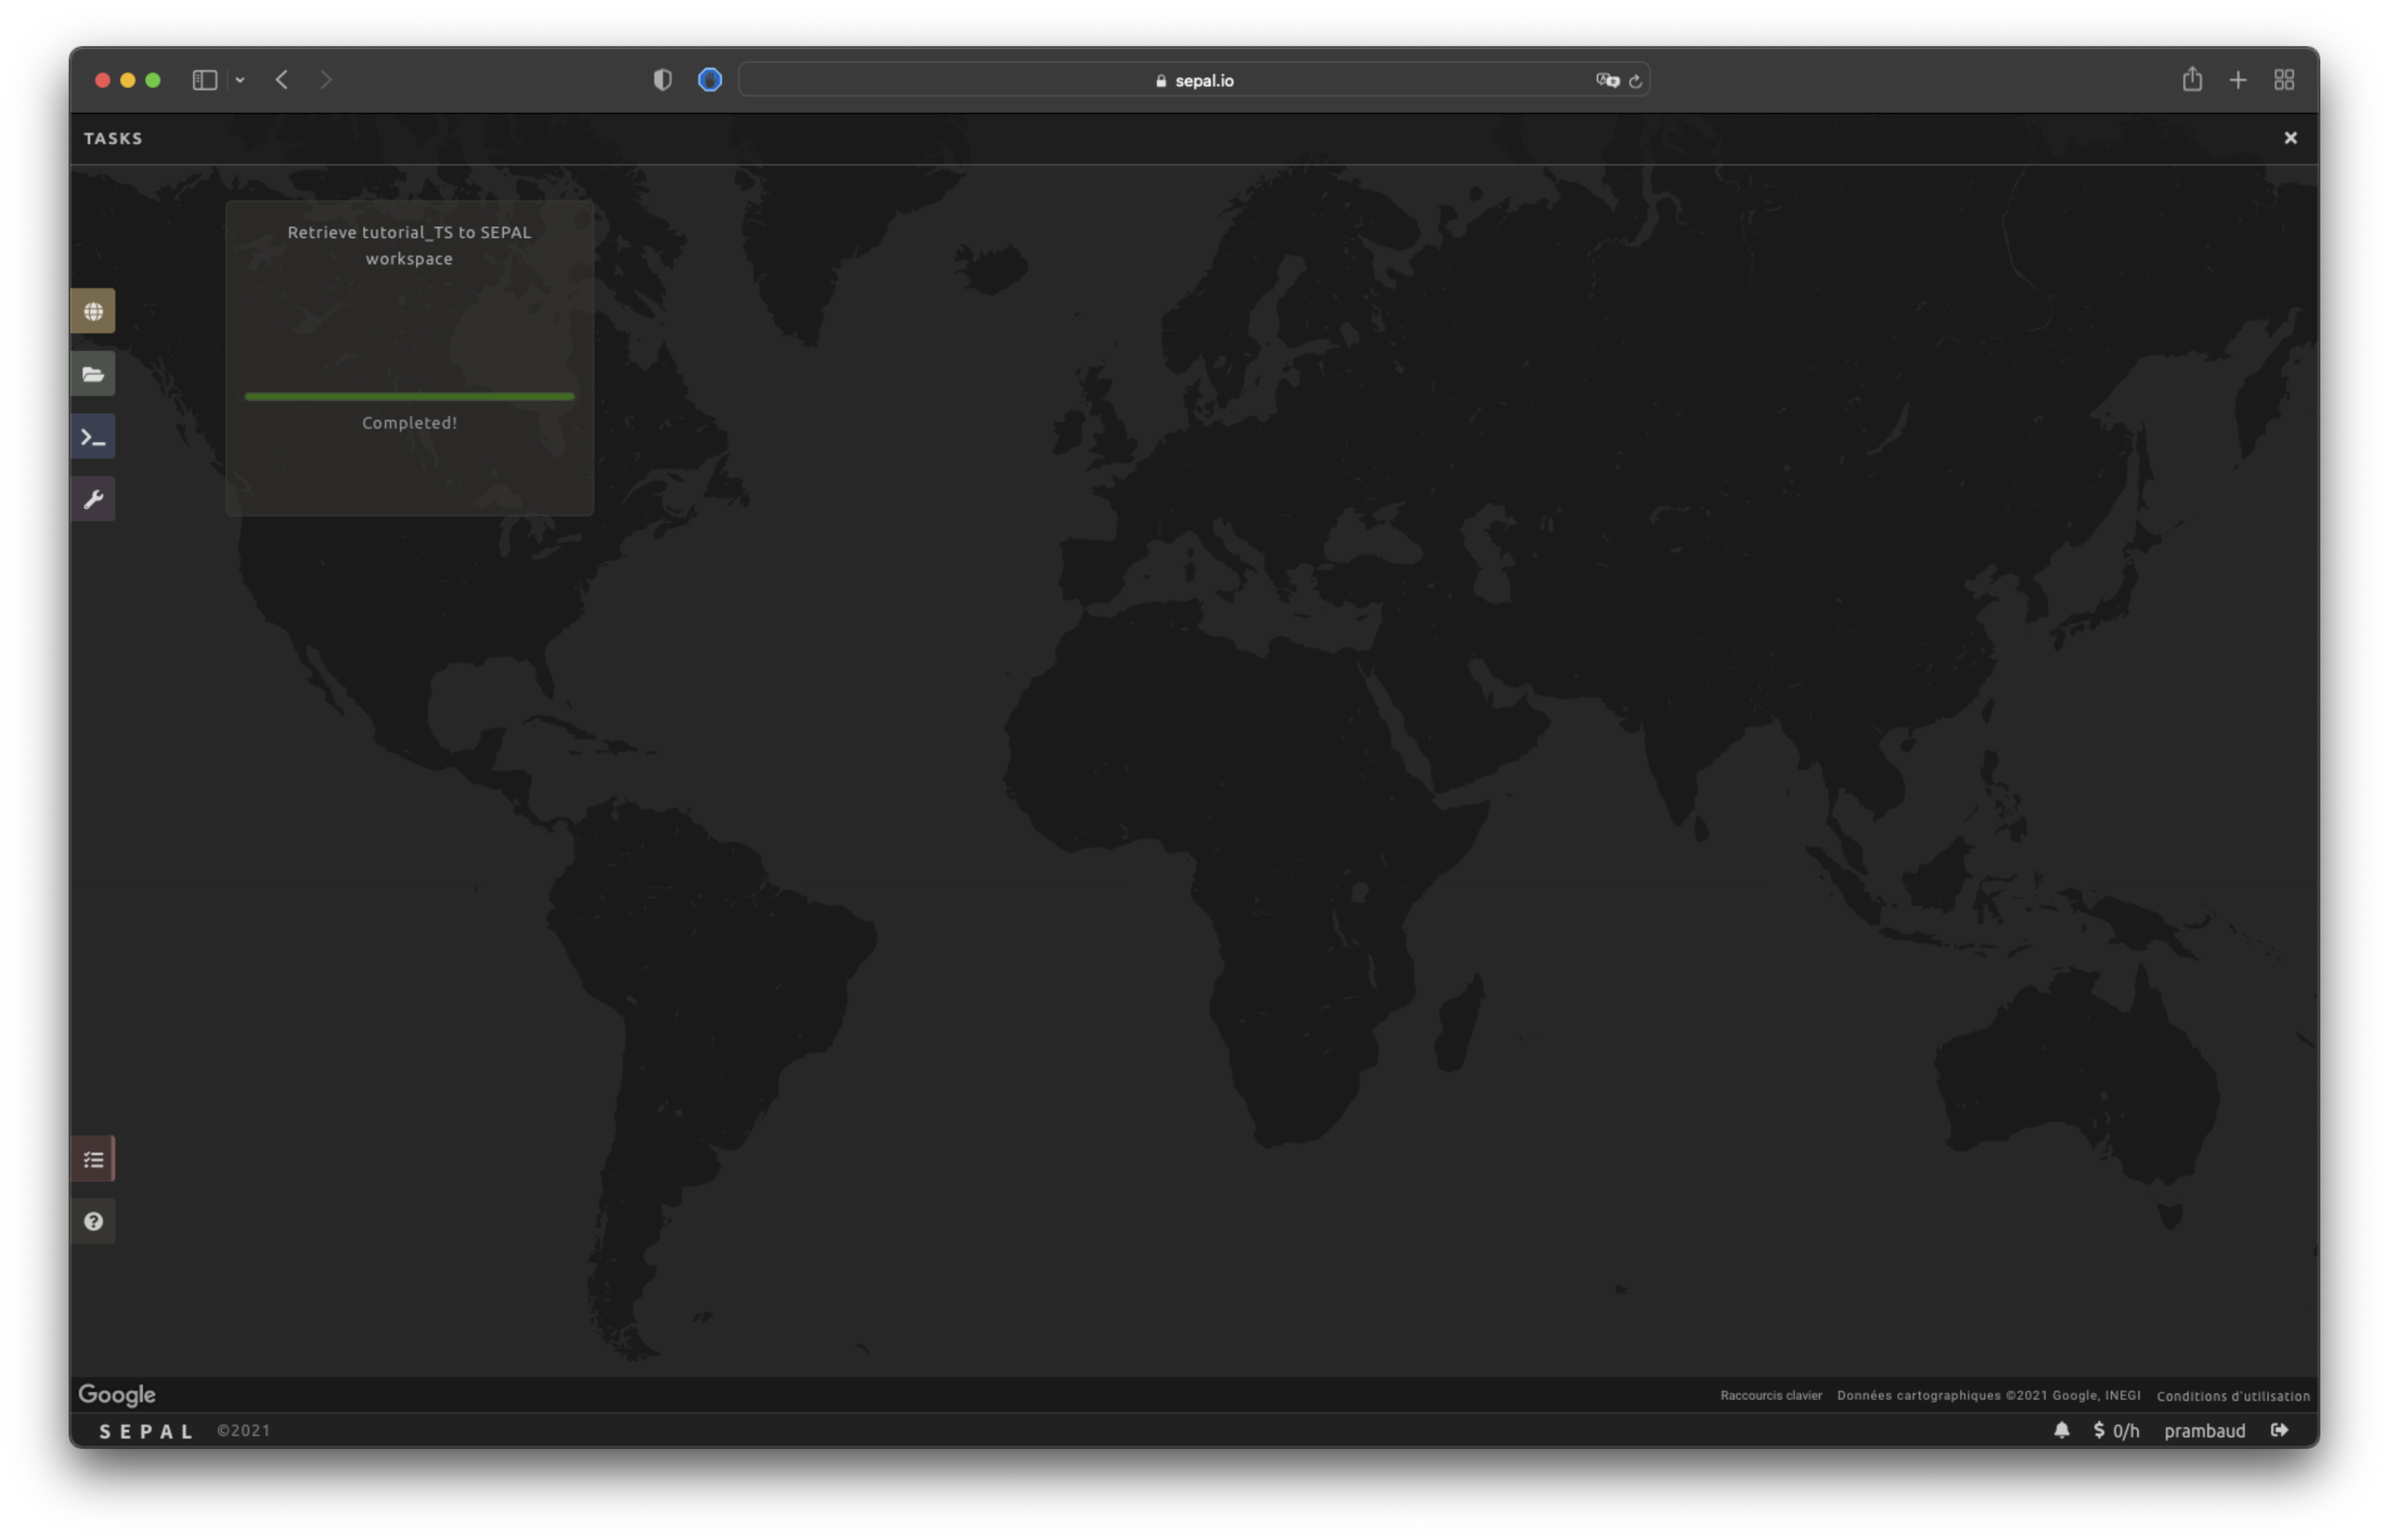This screenshot has height=1540, width=2389.
Task: Open the $ 0/h usage button
Action: click(2116, 1430)
